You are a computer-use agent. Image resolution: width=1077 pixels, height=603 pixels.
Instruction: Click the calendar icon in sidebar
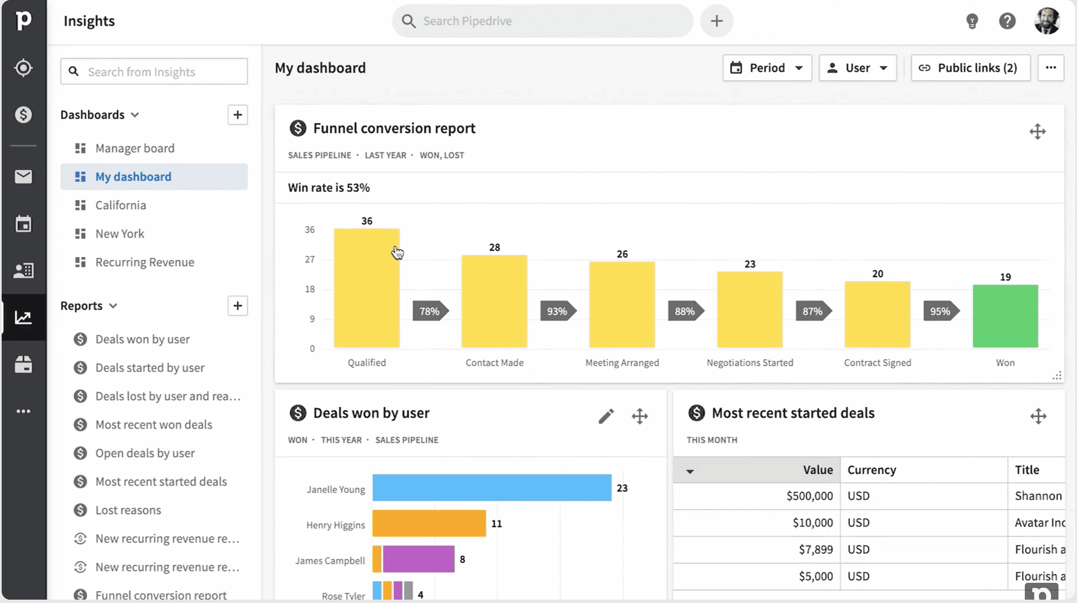point(23,224)
